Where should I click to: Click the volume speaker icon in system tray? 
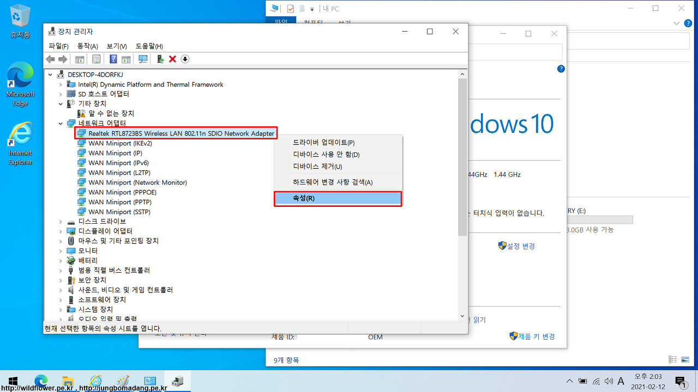[609, 381]
